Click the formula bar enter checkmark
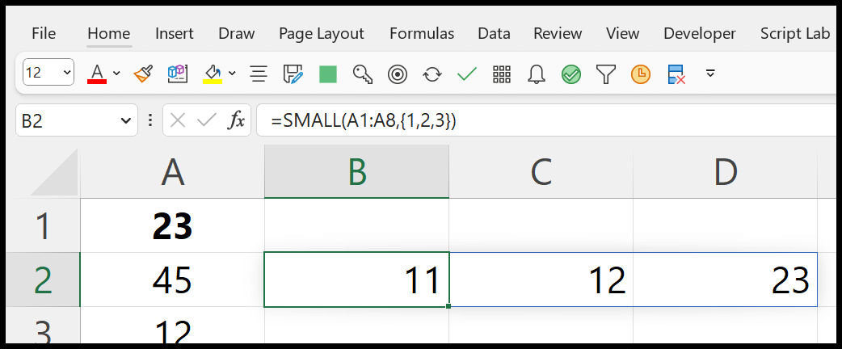 point(207,121)
